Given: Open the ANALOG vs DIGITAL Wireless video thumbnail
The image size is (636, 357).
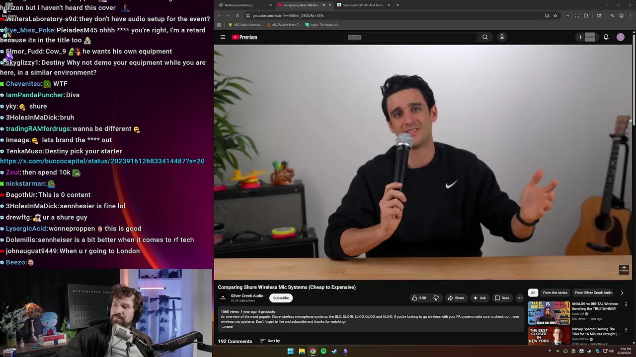Looking at the screenshot, I should point(549,312).
